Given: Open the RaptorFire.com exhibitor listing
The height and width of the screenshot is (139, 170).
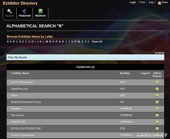Looking at the screenshot, I should click(19, 89).
